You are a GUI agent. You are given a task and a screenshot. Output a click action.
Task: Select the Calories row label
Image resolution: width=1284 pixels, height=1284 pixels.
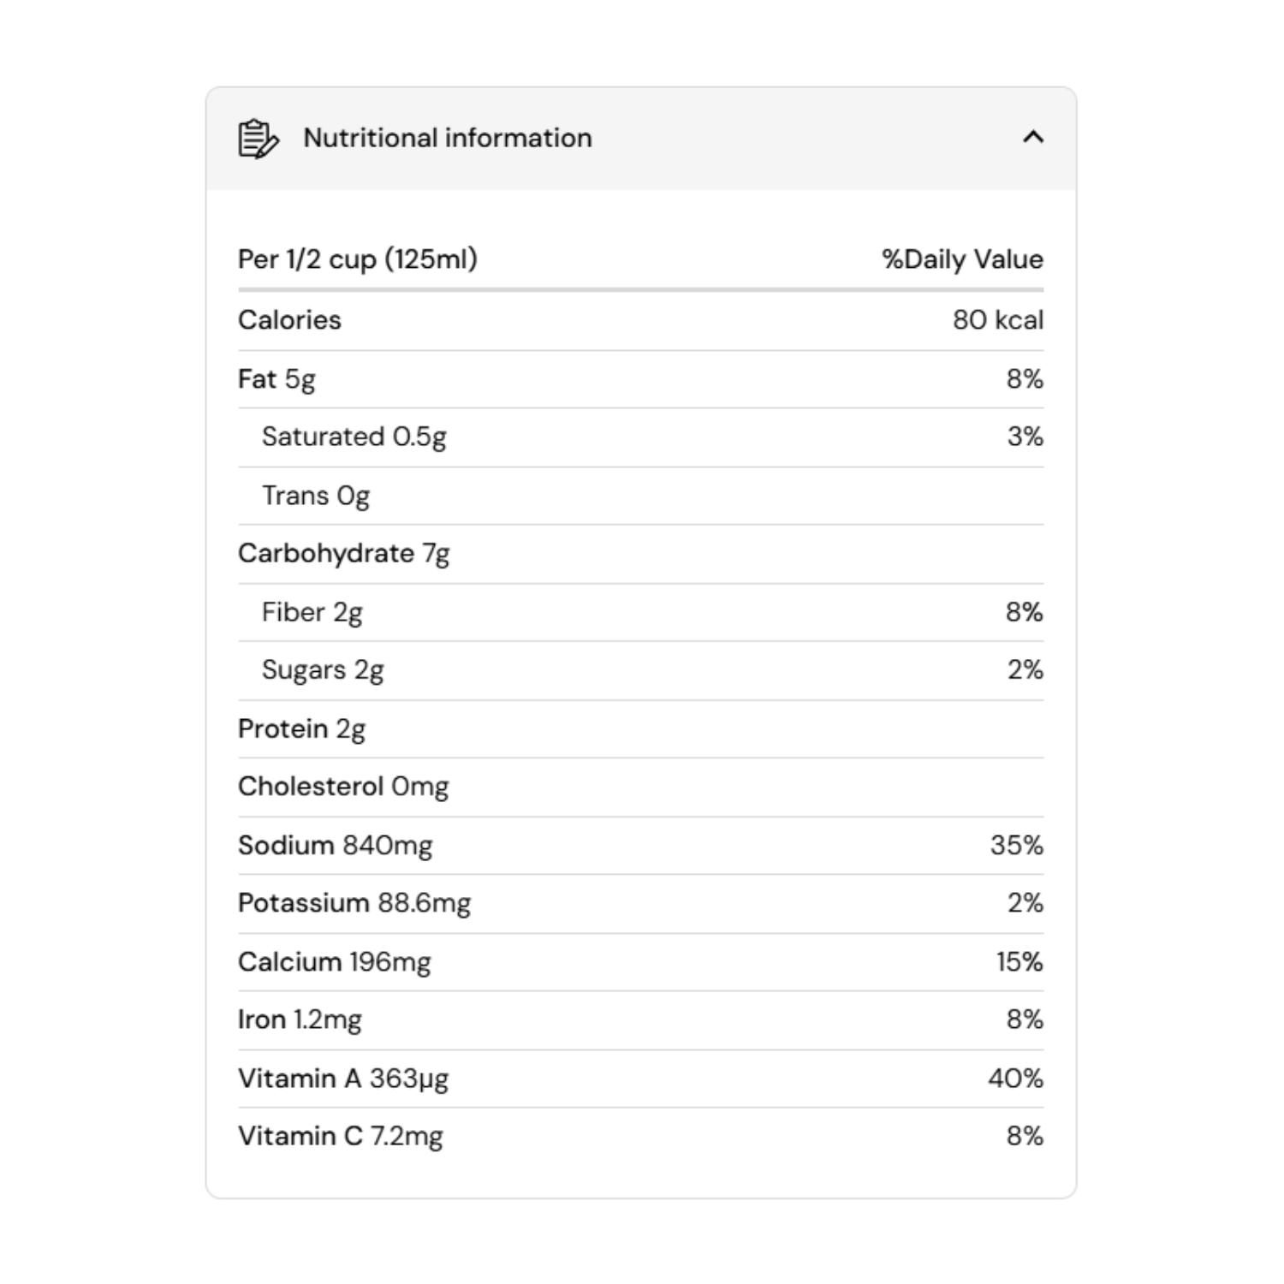pos(289,320)
